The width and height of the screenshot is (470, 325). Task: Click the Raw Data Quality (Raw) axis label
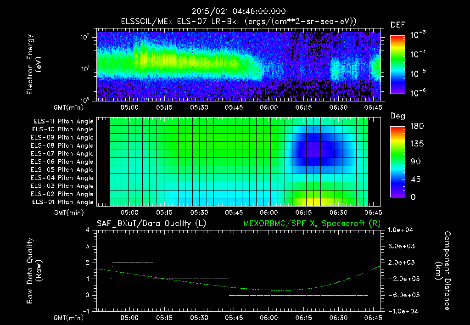(x=34, y=271)
